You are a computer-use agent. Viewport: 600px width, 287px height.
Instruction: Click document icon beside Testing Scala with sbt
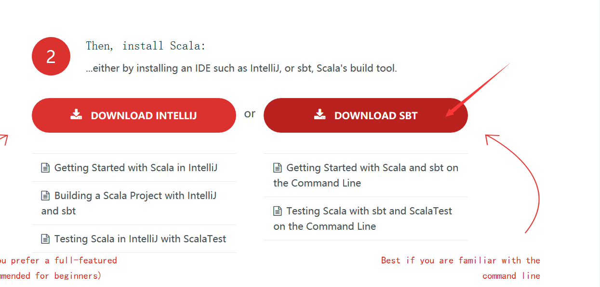click(278, 211)
